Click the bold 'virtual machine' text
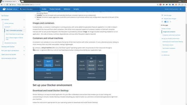187x105 pixels. (x=46, y=48)
